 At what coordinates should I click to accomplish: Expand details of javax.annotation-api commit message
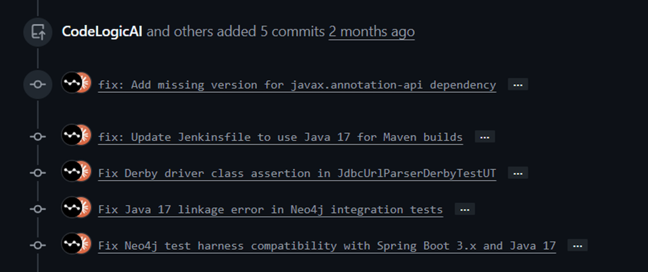coord(518,85)
